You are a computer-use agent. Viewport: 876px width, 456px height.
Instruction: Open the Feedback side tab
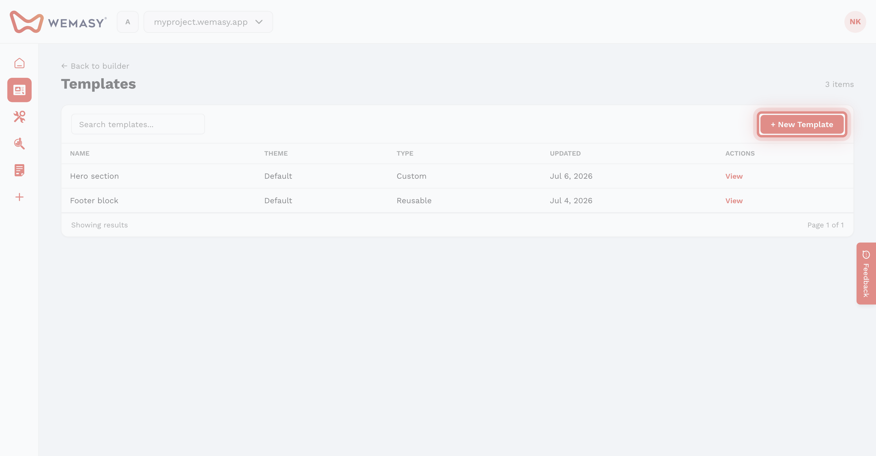pyautogui.click(x=866, y=274)
